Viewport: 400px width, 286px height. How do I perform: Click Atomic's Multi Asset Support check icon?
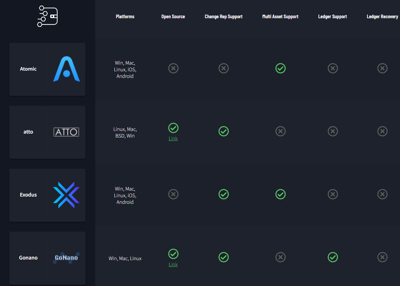coord(281,68)
